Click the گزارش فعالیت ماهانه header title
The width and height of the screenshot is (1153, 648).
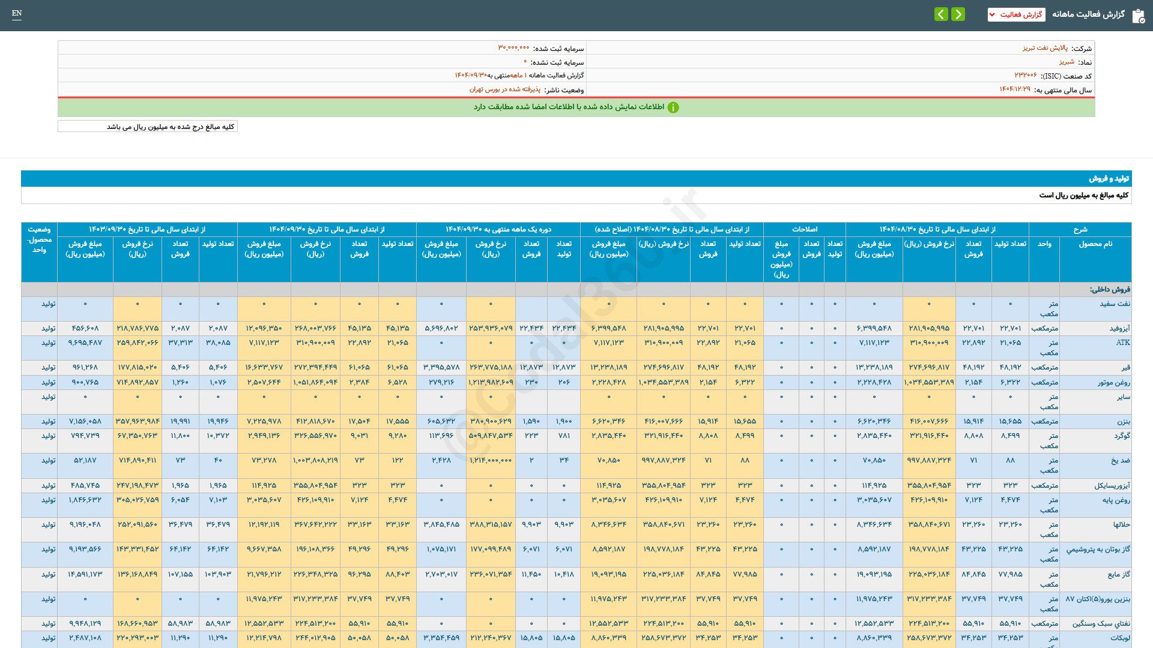tap(1088, 14)
